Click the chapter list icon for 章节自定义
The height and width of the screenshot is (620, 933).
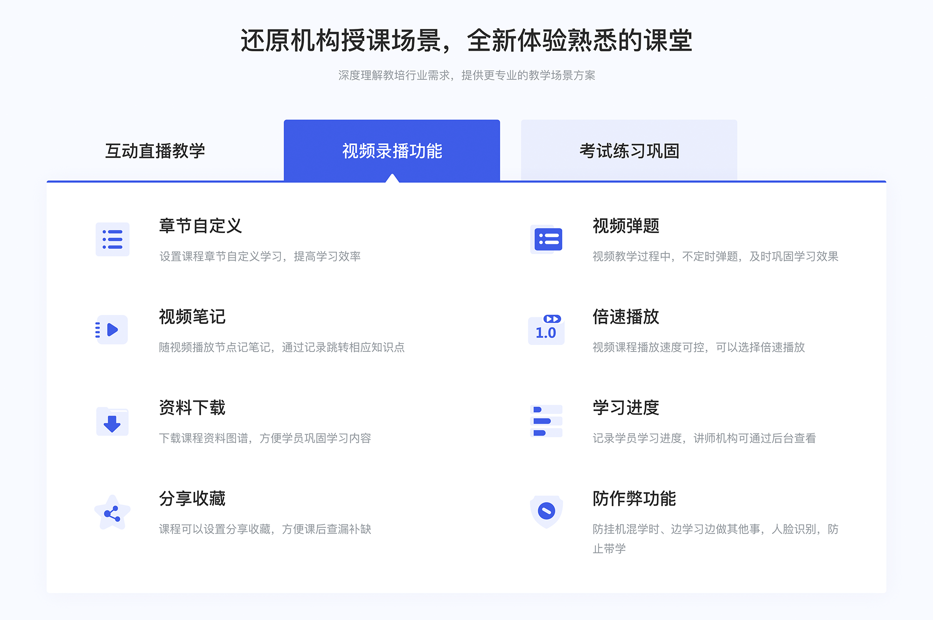click(x=112, y=241)
